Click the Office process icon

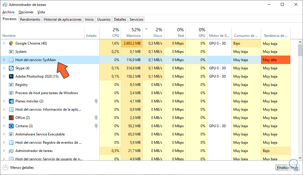point(11,118)
